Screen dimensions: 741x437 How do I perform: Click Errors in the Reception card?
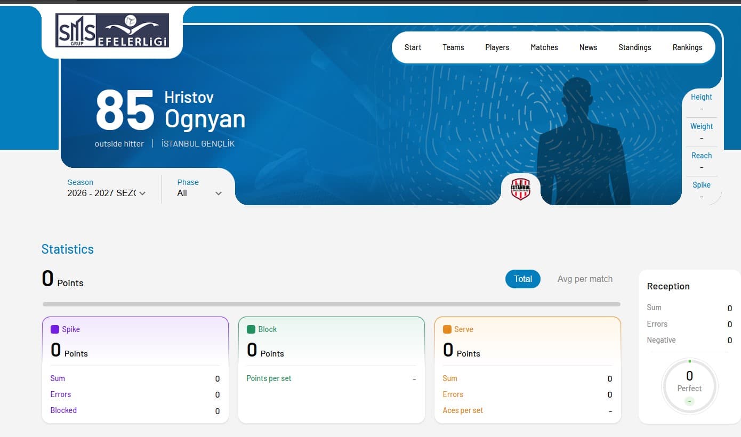pyautogui.click(x=657, y=324)
